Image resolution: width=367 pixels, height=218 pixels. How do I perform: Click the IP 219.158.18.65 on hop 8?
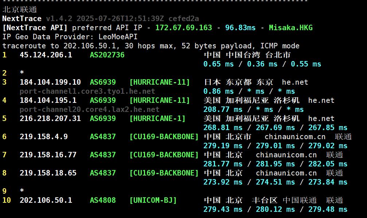click(48, 173)
